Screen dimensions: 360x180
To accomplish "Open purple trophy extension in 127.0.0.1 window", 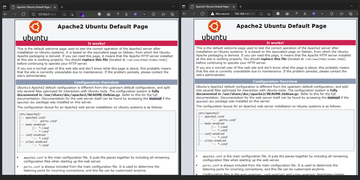I will pyautogui.click(x=135, y=14).
